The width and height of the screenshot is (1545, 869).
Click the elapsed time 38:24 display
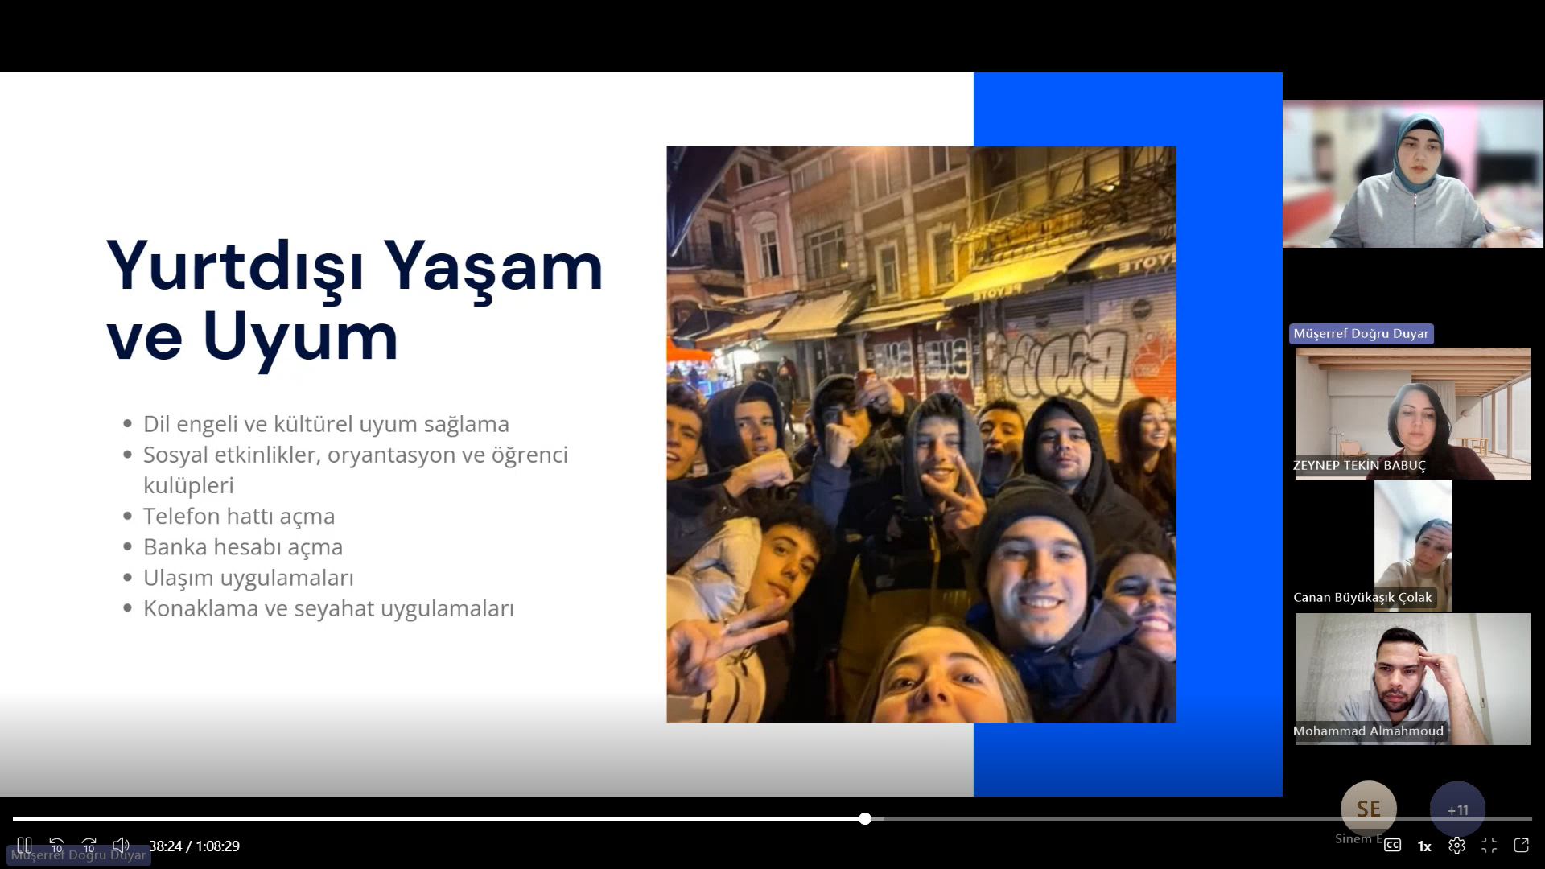pos(165,846)
